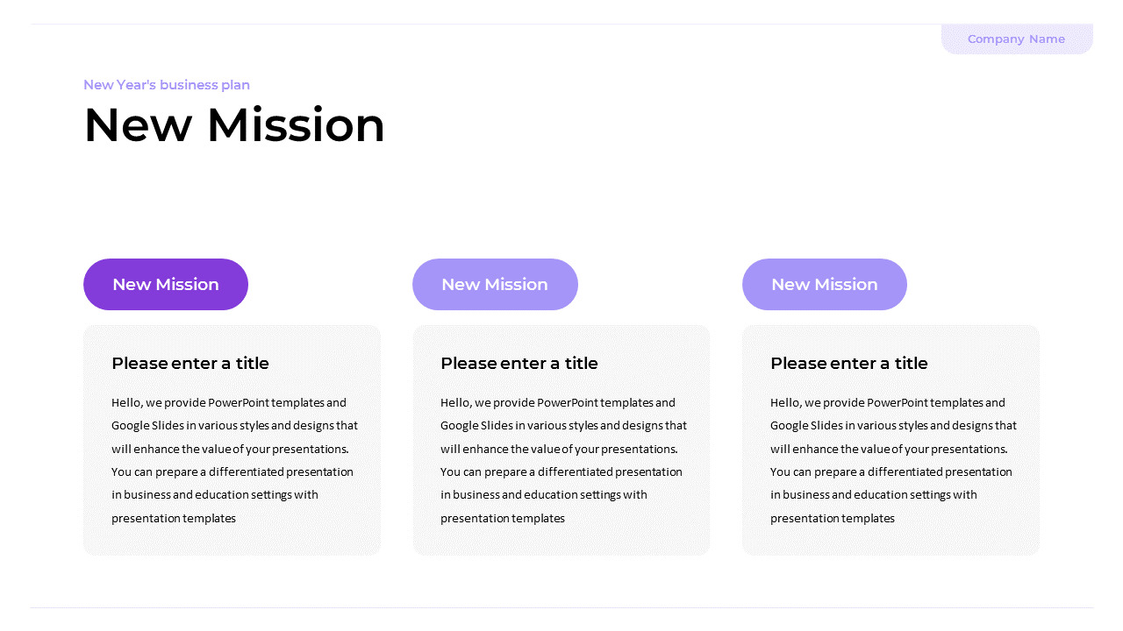The width and height of the screenshot is (1123, 631).
Task: Click 'presentation templates' line in middle card
Action: point(503,518)
